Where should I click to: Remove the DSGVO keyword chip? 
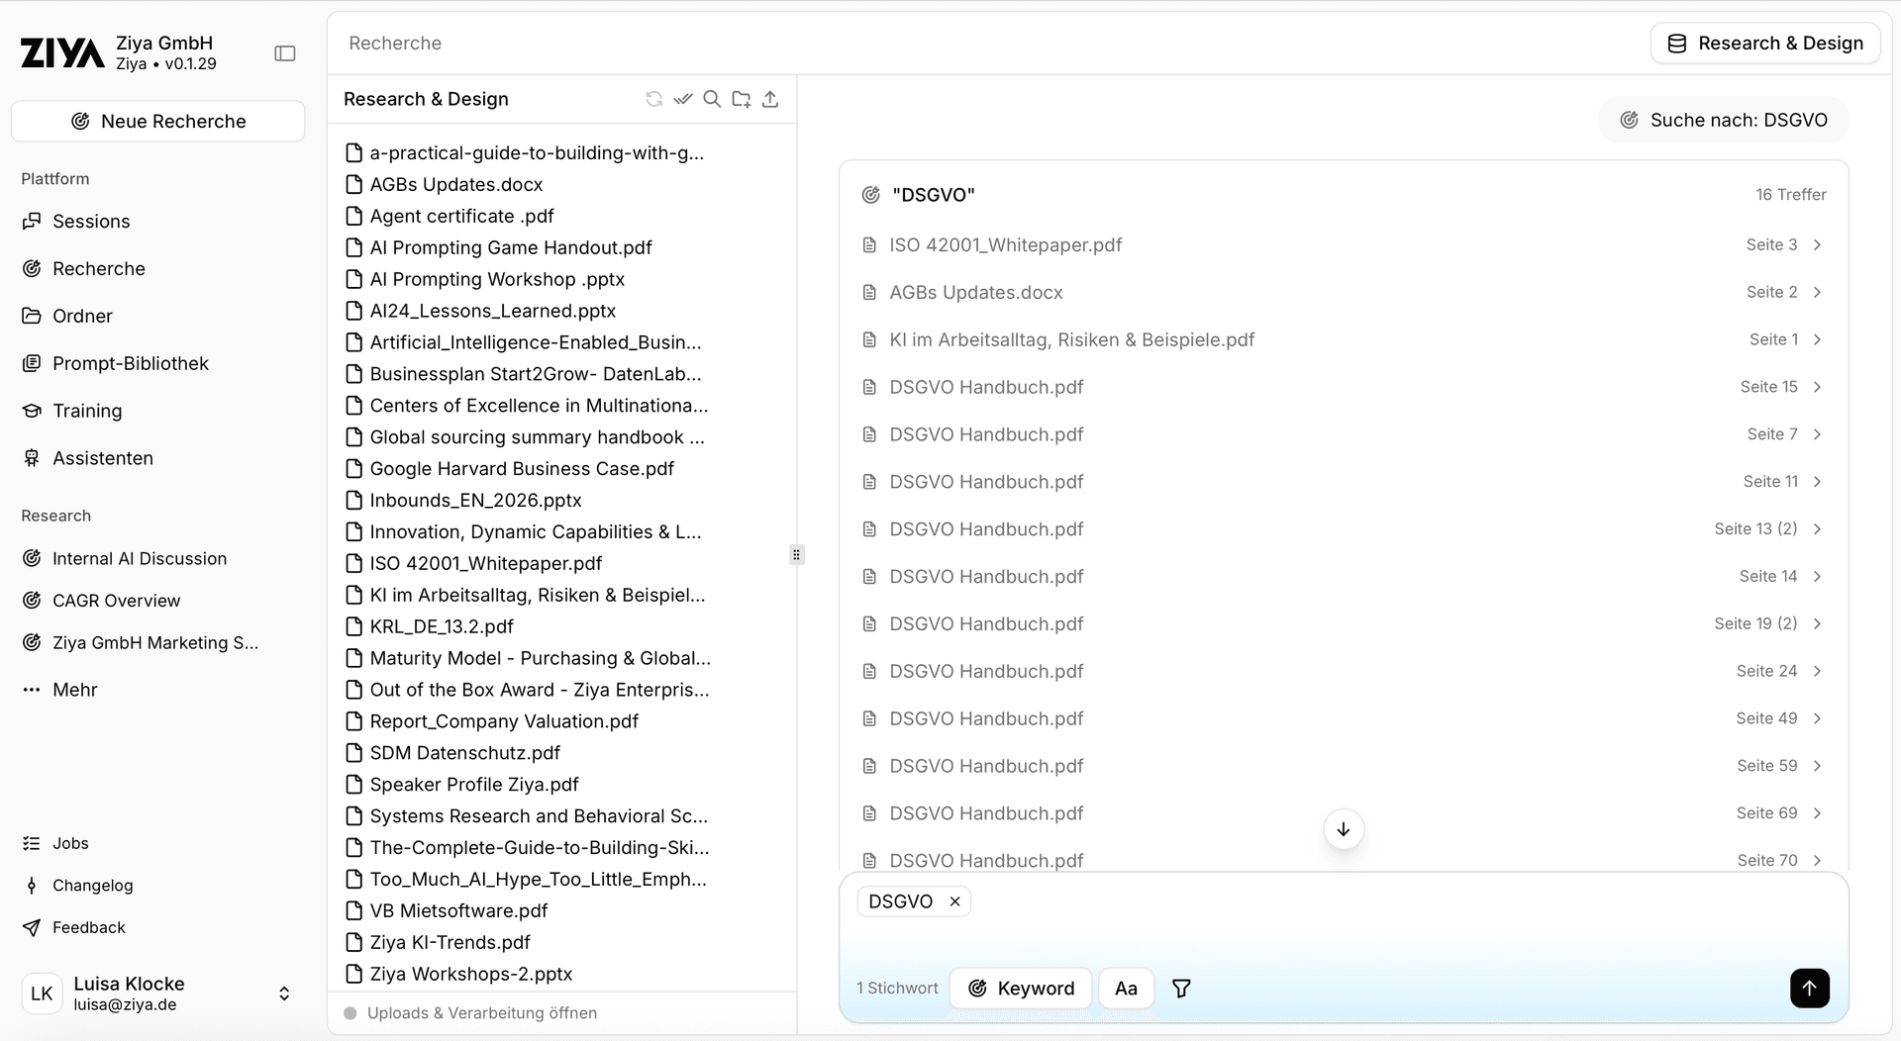[955, 901]
